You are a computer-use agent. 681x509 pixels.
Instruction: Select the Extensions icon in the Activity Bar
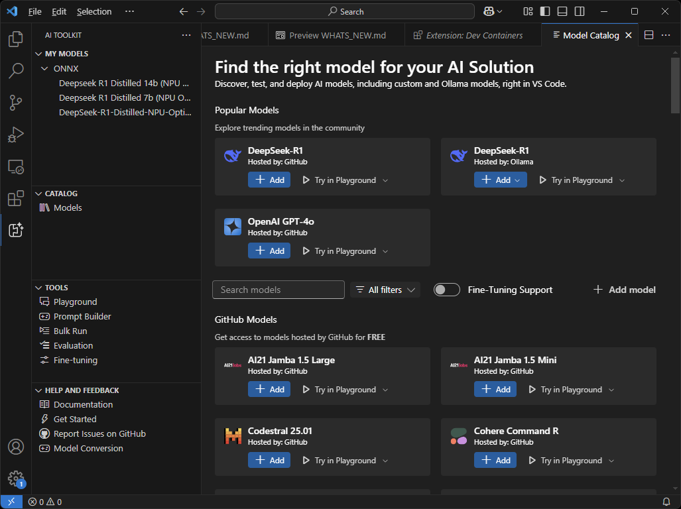(x=15, y=198)
